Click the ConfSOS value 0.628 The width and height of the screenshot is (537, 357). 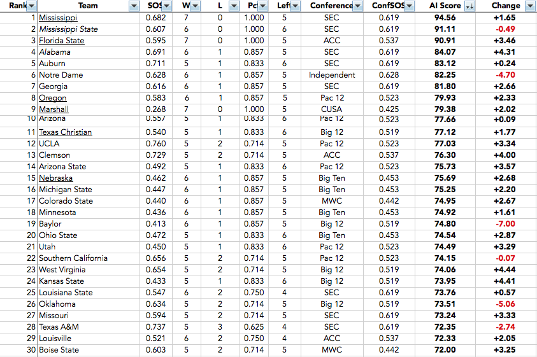pos(389,75)
